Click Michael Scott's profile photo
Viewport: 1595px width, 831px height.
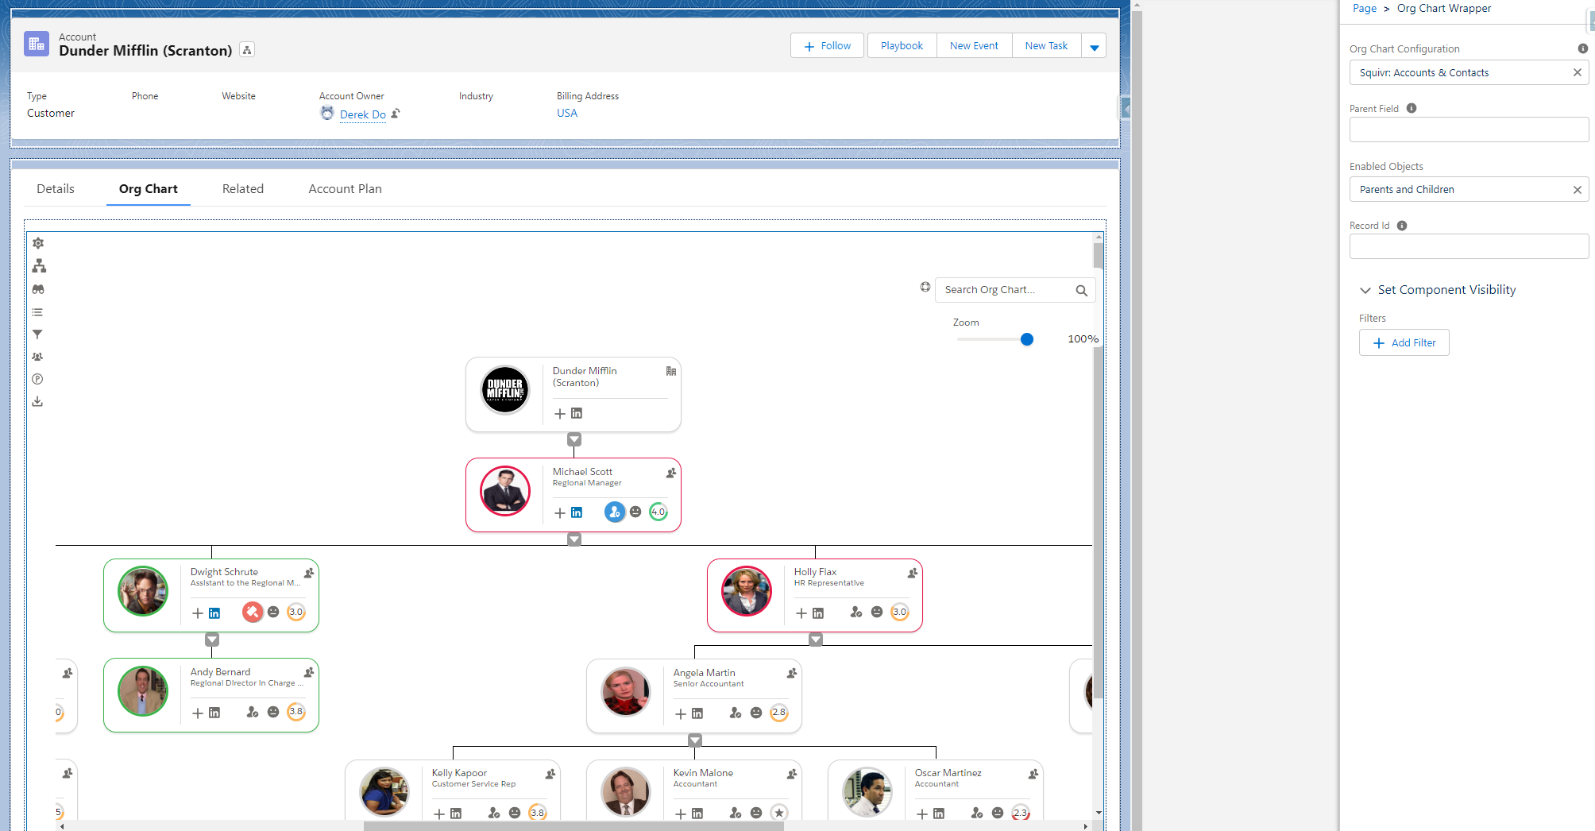point(505,491)
